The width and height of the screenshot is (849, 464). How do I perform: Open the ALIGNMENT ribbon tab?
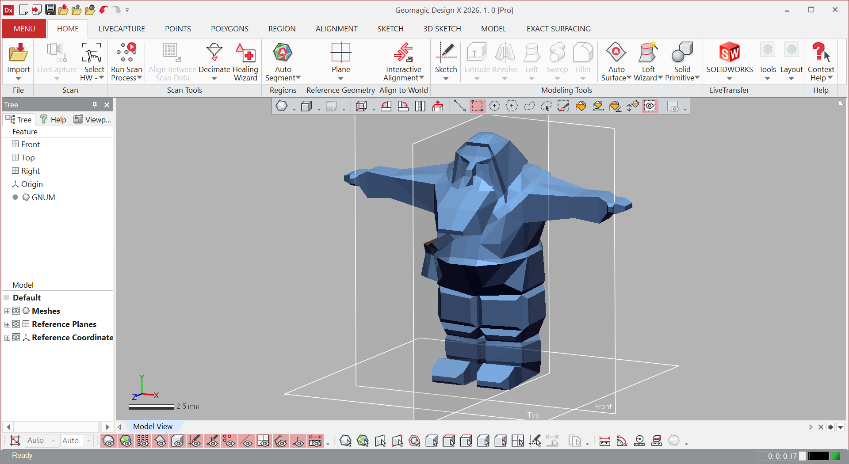[x=337, y=29]
